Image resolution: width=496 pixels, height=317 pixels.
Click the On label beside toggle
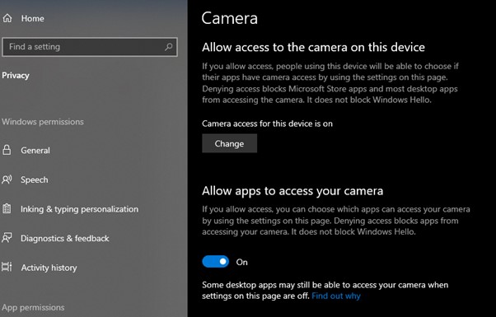(241, 262)
